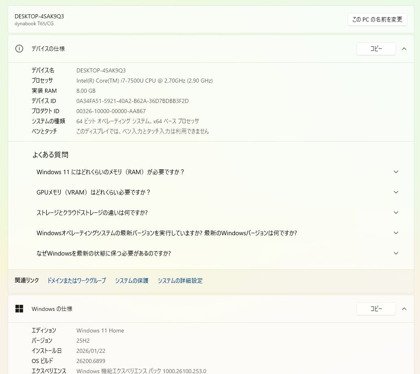420x374 pixels.
Task: Open the ドメインまたはワークグループ link
Action: click(76, 281)
